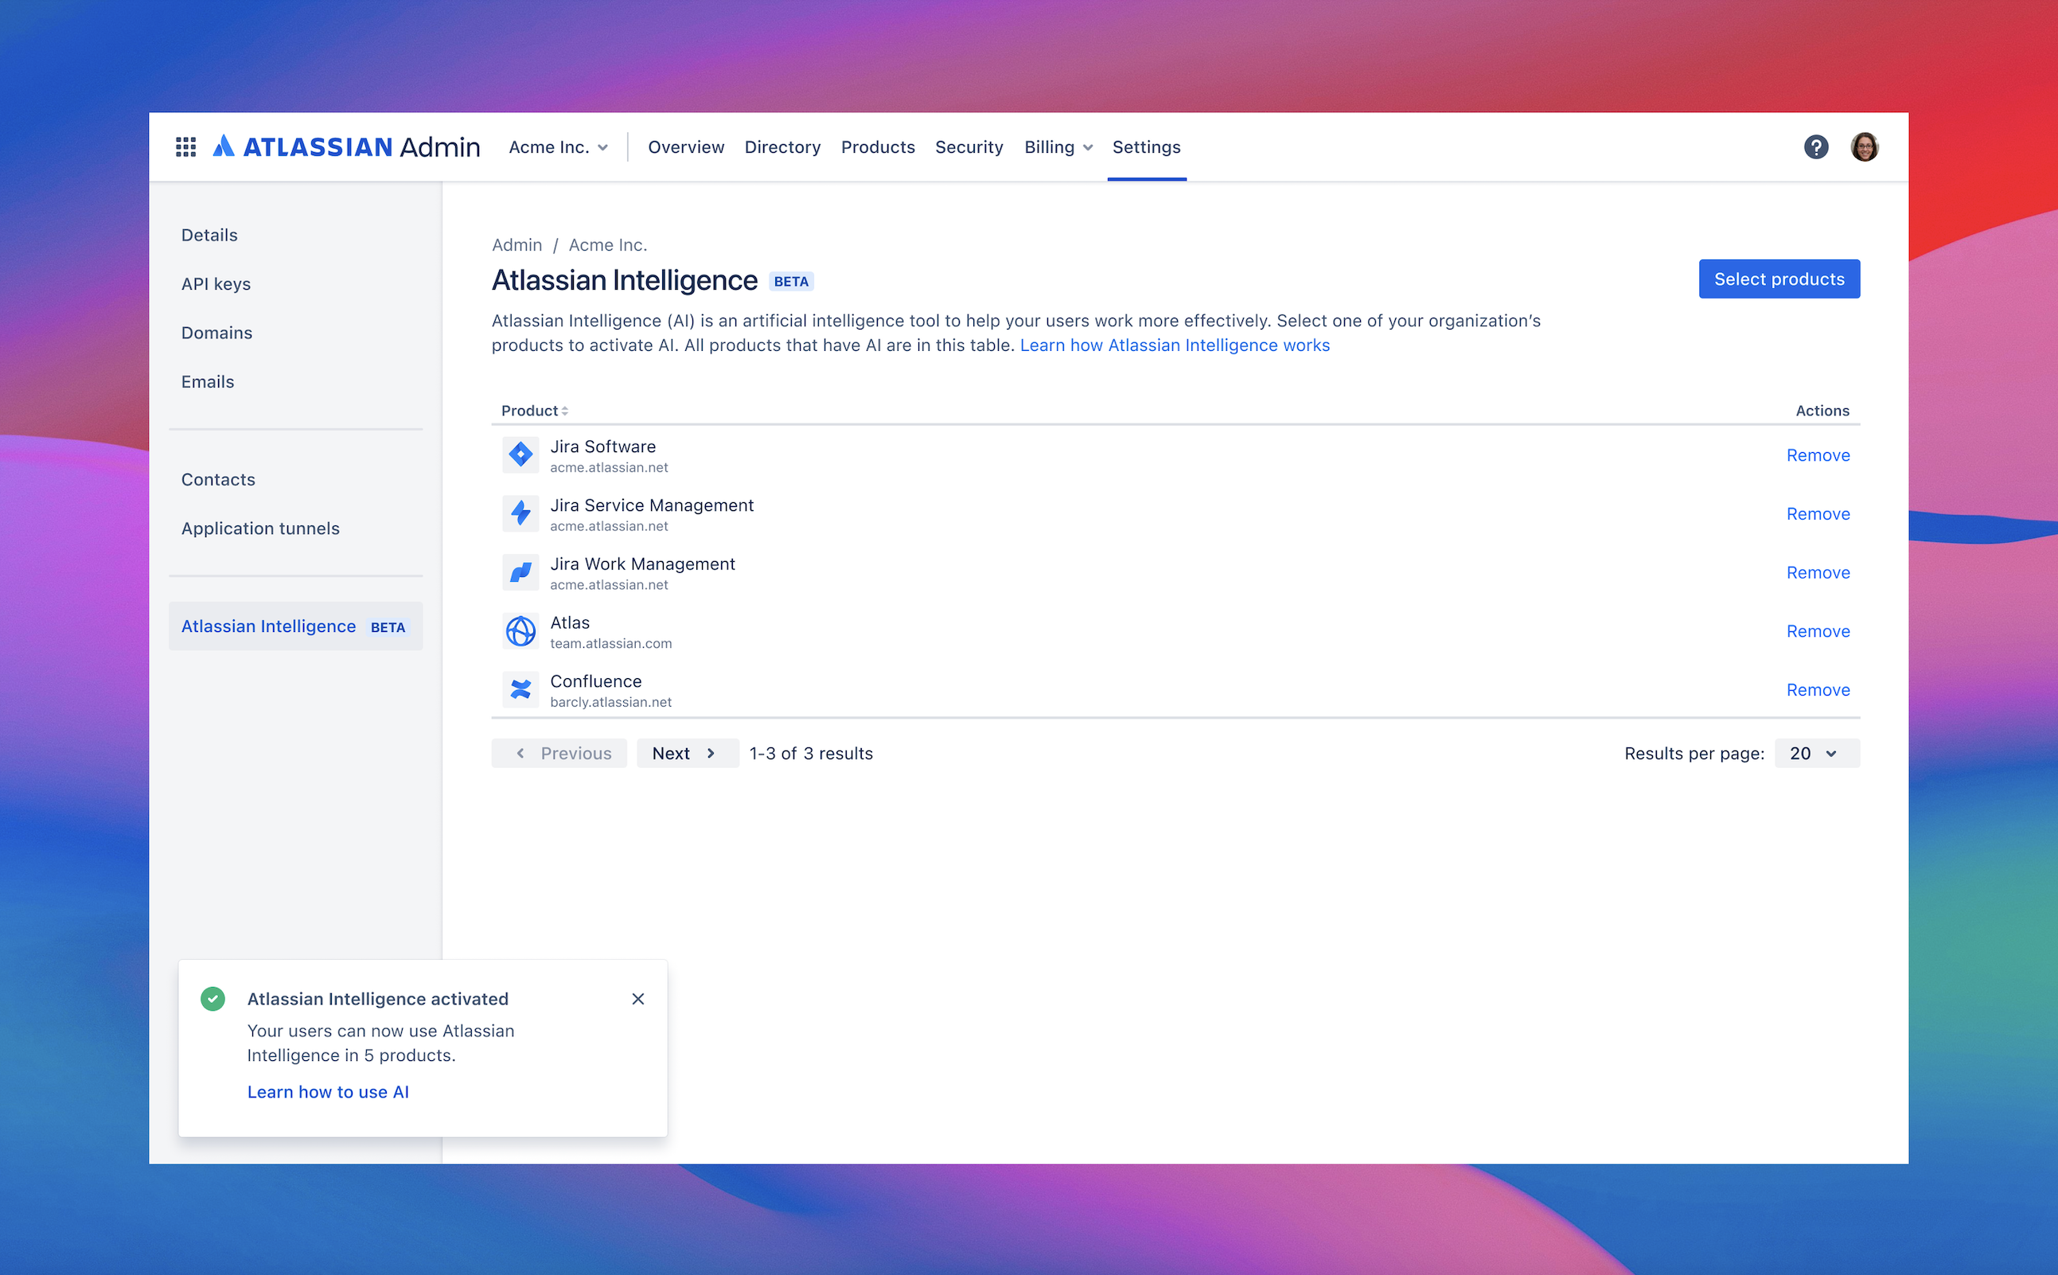
Task: Remove Atlas from AI
Action: tap(1818, 631)
